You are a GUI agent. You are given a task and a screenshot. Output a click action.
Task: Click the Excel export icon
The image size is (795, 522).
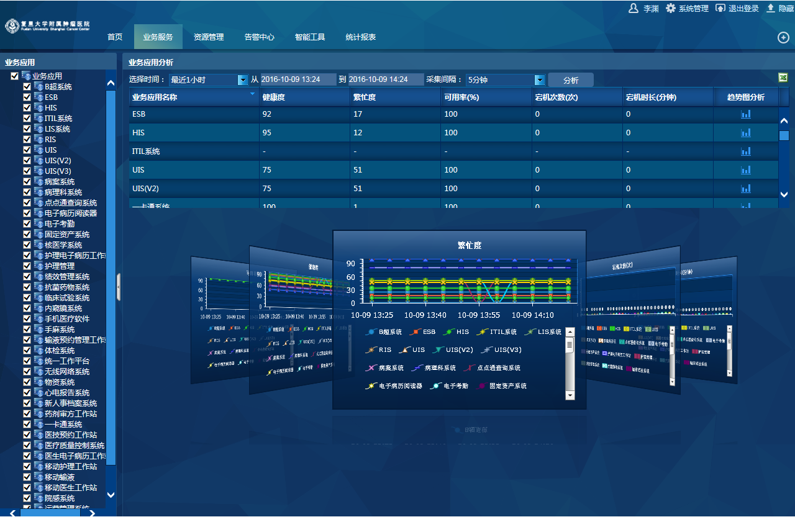(x=783, y=78)
